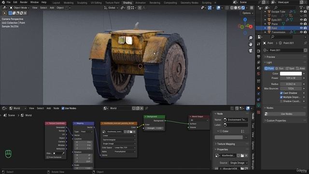Select Area light type button
309x174 pixels.
tap(300, 69)
